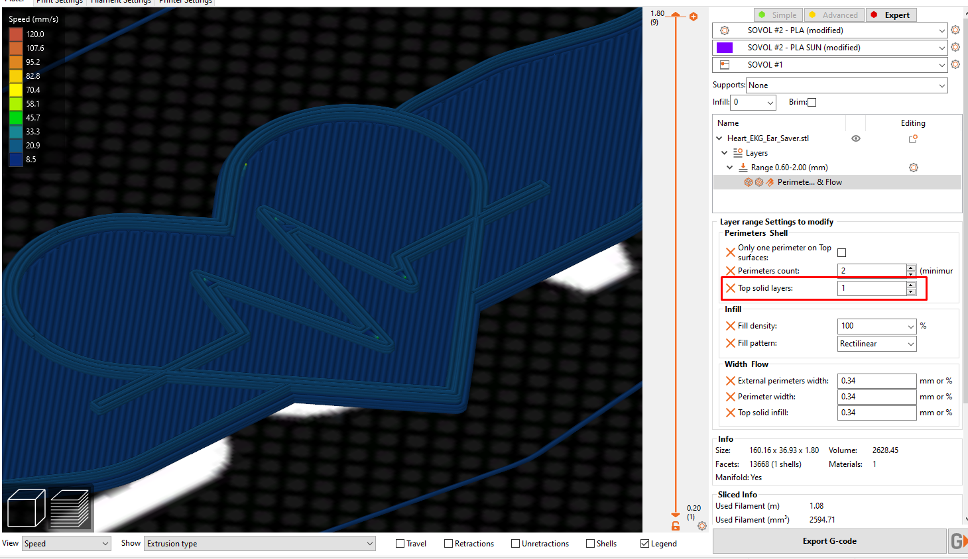The width and height of the screenshot is (968, 559).
Task: Remove the Fill pattern override
Action: [730, 343]
